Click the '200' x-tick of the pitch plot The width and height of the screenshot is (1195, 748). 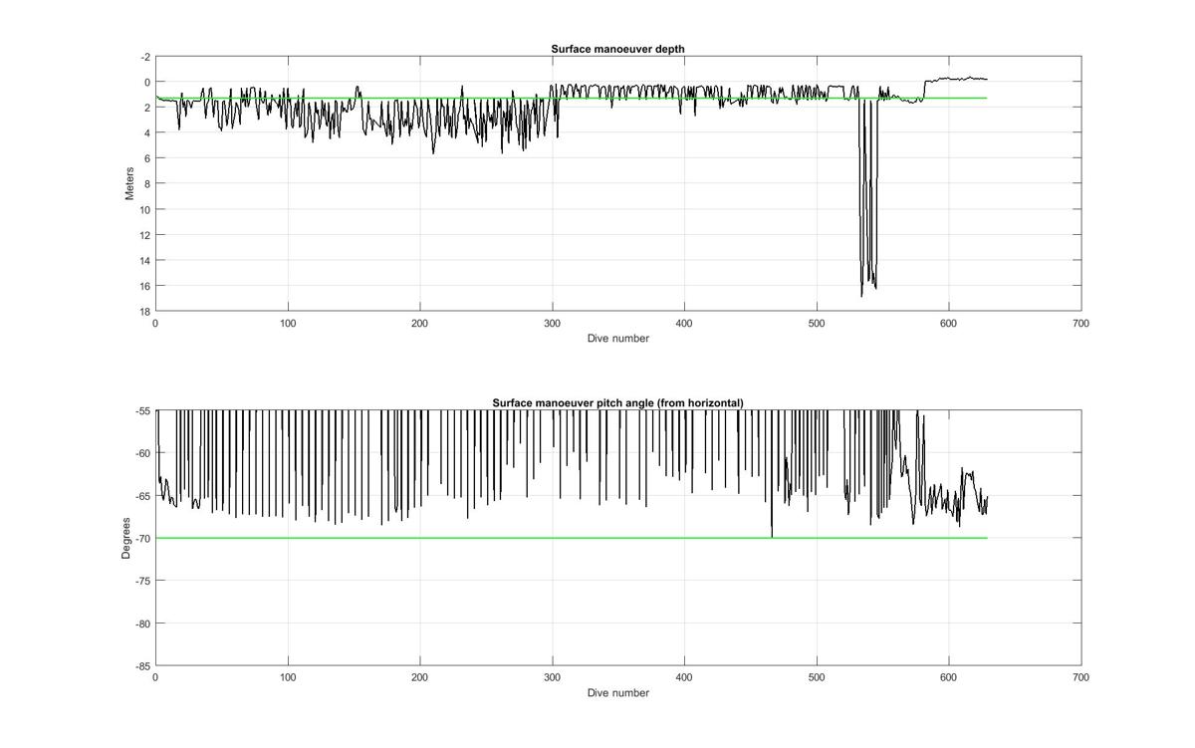(x=420, y=677)
